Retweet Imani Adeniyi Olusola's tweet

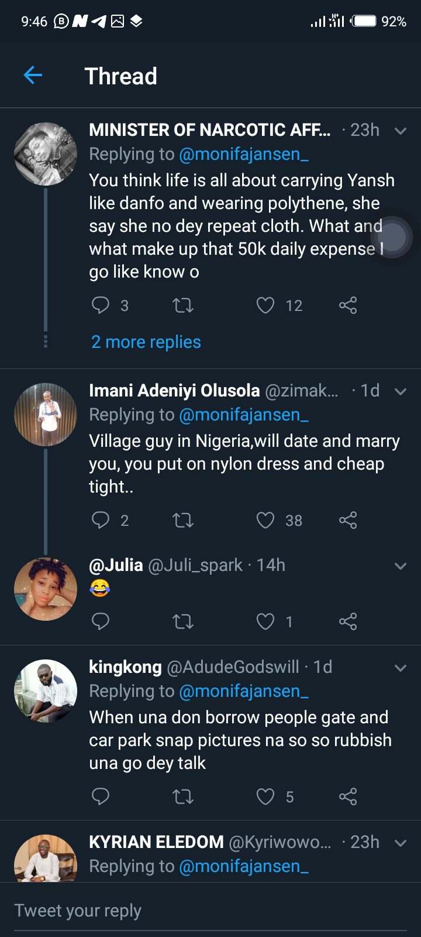click(x=183, y=520)
